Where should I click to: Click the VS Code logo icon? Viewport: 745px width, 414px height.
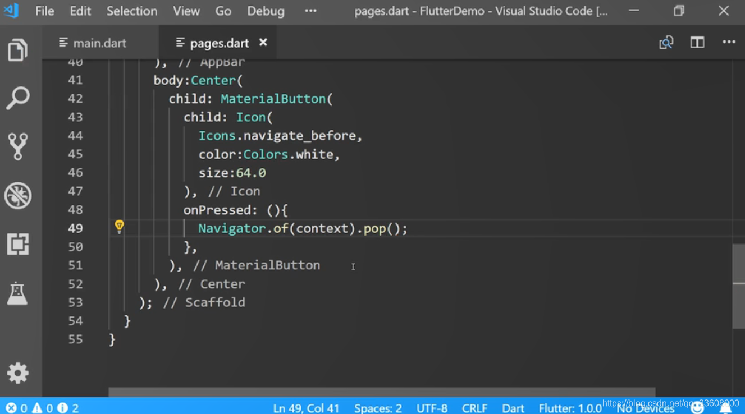11,11
